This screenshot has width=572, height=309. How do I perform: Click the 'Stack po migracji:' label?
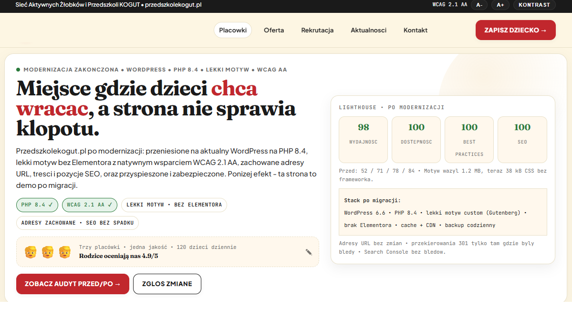tap(373, 200)
